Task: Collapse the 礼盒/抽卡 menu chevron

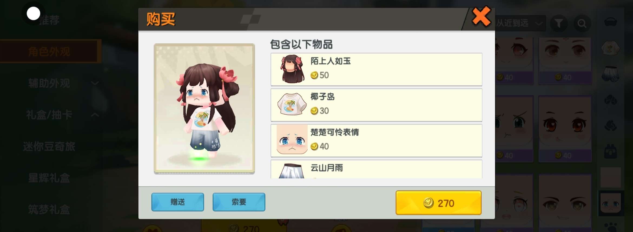Action: pos(95,115)
